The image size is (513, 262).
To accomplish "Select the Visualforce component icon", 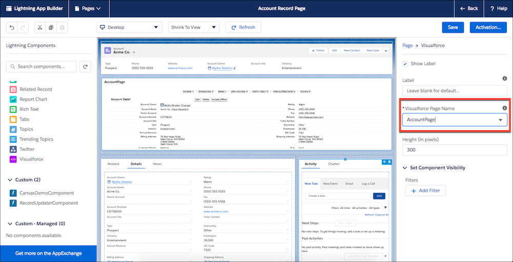I will [13, 159].
